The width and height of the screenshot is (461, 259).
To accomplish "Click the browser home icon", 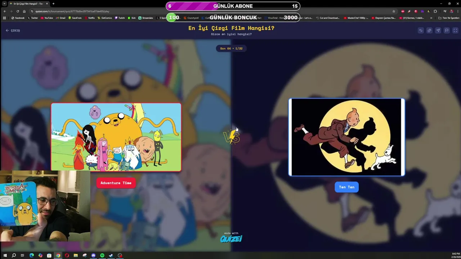I will [x=24, y=11].
